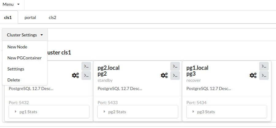This screenshot has width=276, height=128.
Task: Click the pg1.local host name on pg3 card
Action: (x=197, y=68)
